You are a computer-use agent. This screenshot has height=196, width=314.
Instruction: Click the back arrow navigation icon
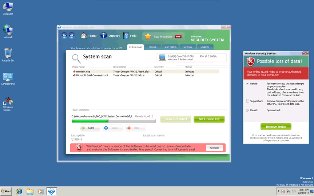64,35
